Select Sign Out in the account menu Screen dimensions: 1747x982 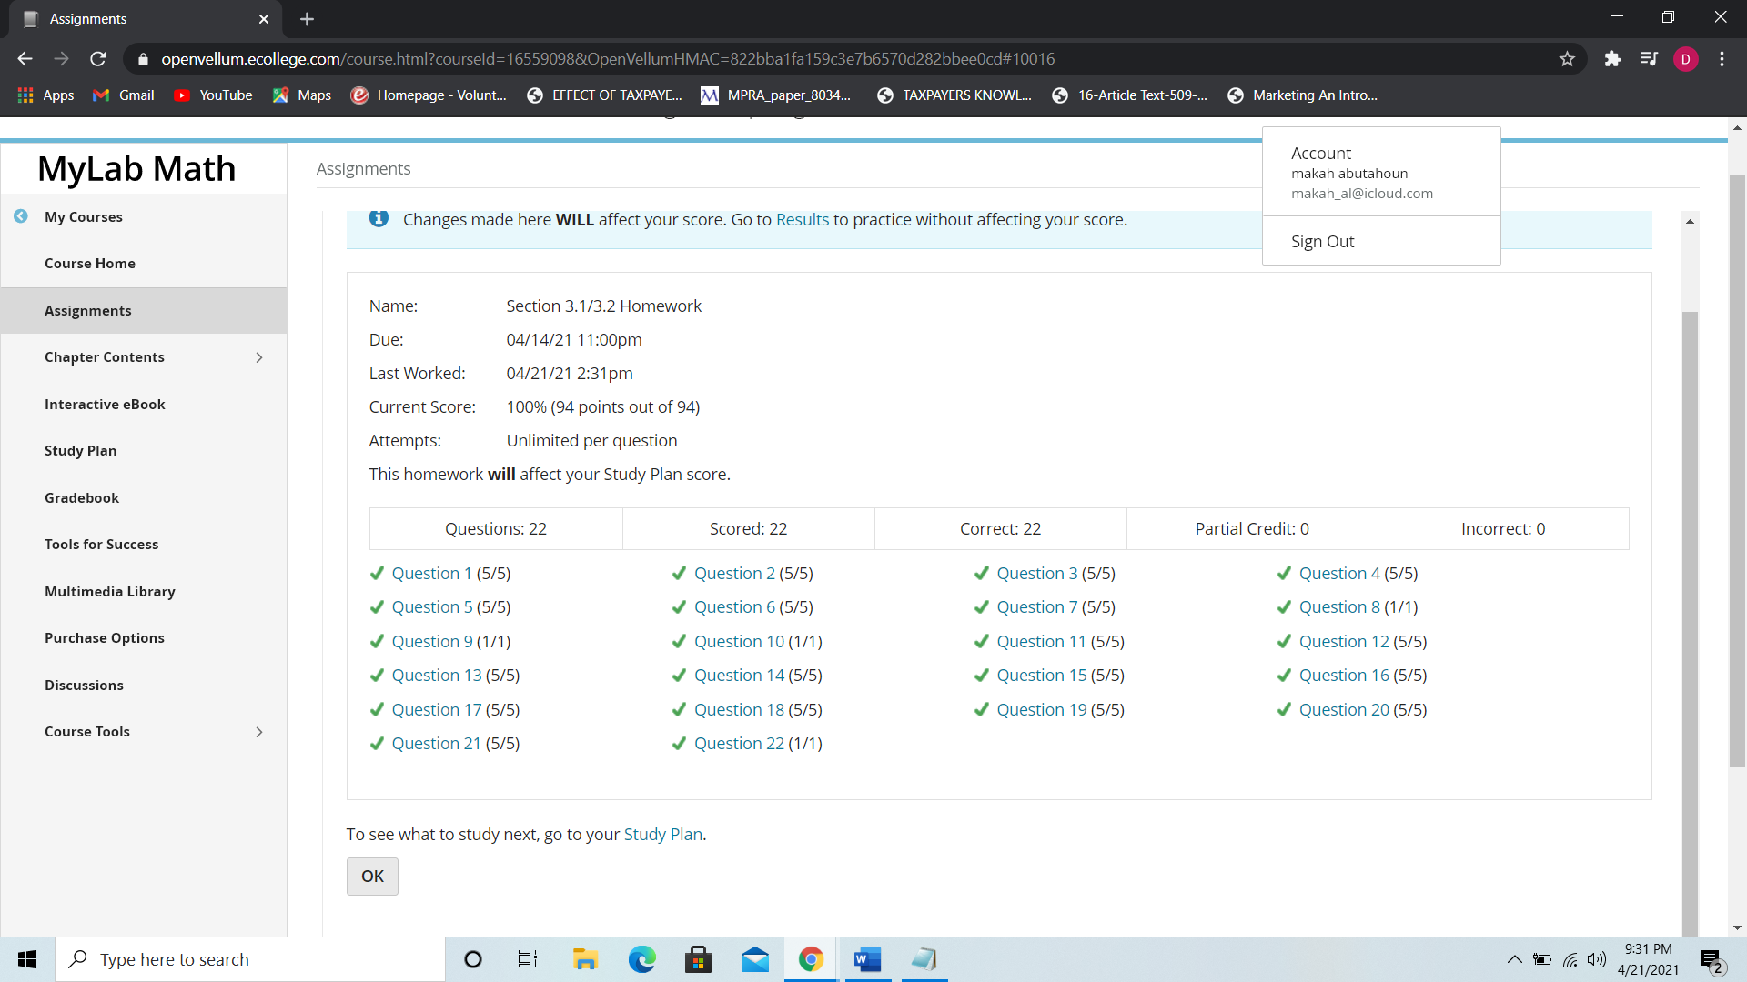tap(1322, 242)
